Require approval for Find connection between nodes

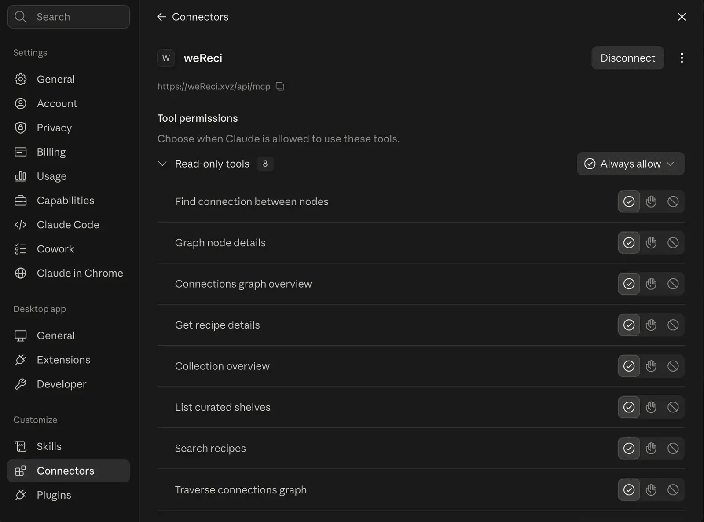coord(651,201)
